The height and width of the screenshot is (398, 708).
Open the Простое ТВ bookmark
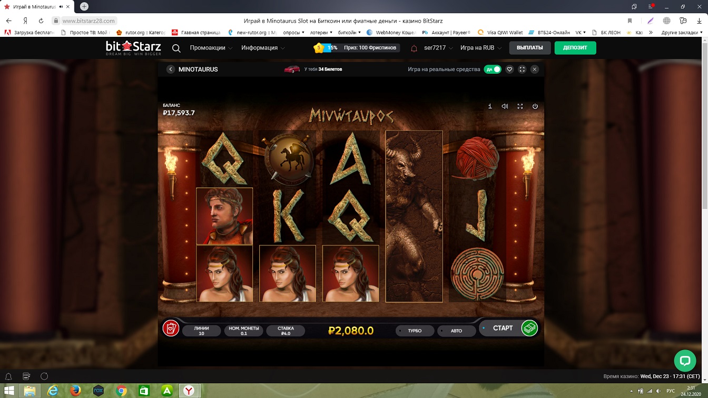tap(85, 32)
